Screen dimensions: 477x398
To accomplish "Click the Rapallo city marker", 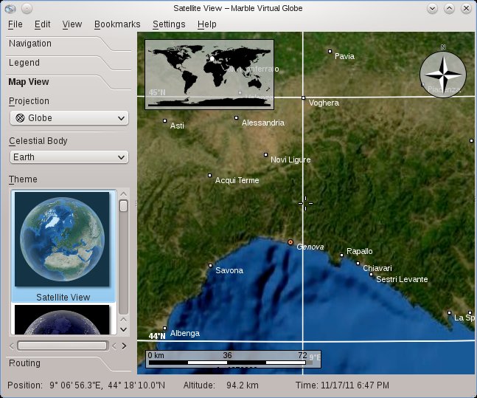I will pos(342,255).
